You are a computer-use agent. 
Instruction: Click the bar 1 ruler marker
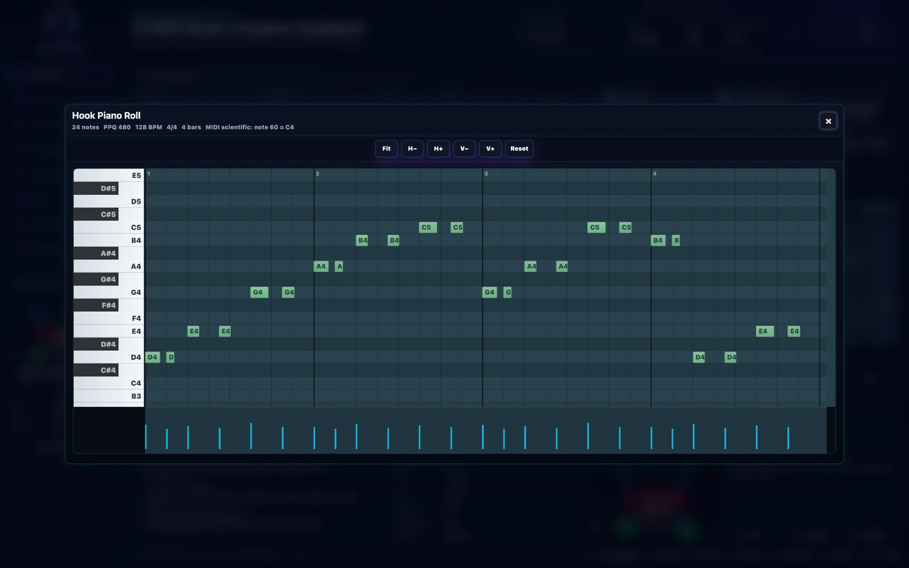pos(149,174)
